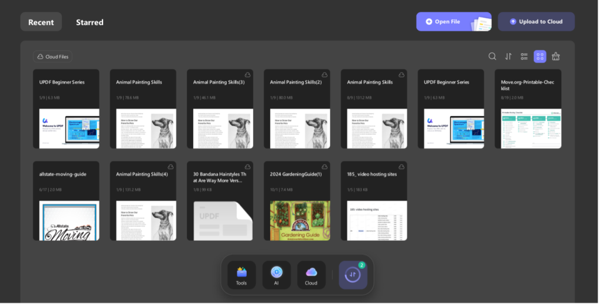Switch to list view layout
The width and height of the screenshot is (600, 304).
click(x=524, y=56)
